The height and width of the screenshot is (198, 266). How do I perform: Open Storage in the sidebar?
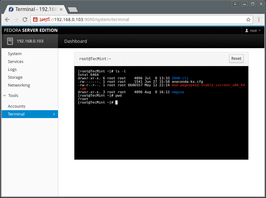(x=15, y=77)
